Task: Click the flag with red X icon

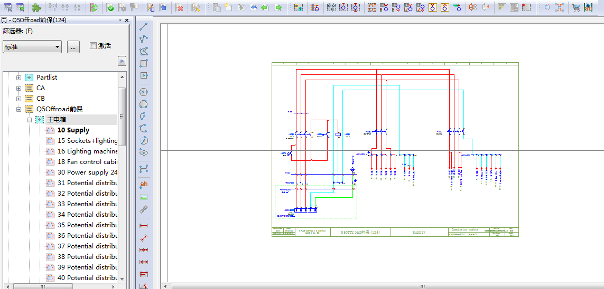Action: pyautogui.click(x=179, y=7)
